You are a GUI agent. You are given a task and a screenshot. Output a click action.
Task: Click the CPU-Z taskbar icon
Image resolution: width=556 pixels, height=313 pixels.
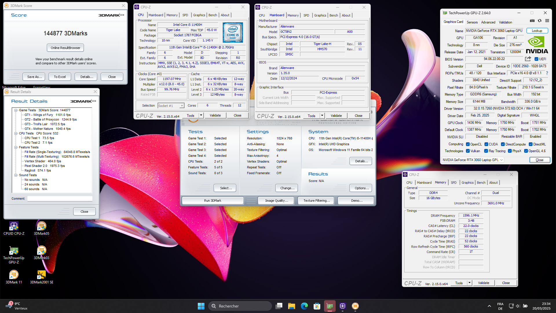(343, 306)
